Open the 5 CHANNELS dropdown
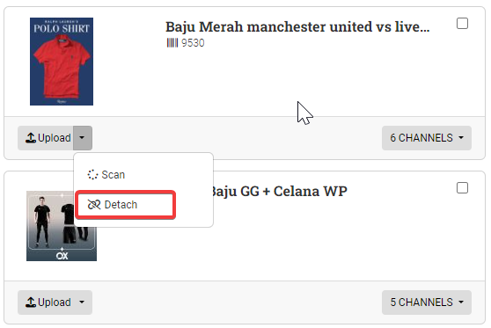The height and width of the screenshot is (328, 491). coord(427,302)
